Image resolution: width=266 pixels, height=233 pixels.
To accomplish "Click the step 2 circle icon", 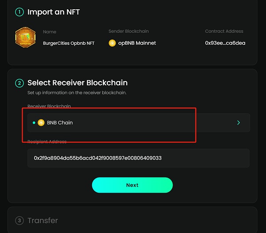I will (x=19, y=83).
